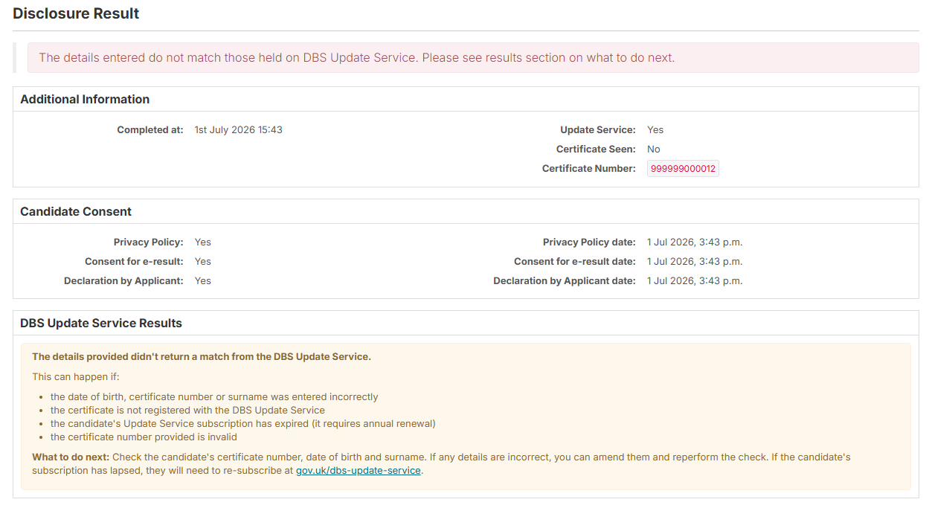The height and width of the screenshot is (508, 929).
Task: Click the "Consent for e-result date:" label
Action: [575, 262]
